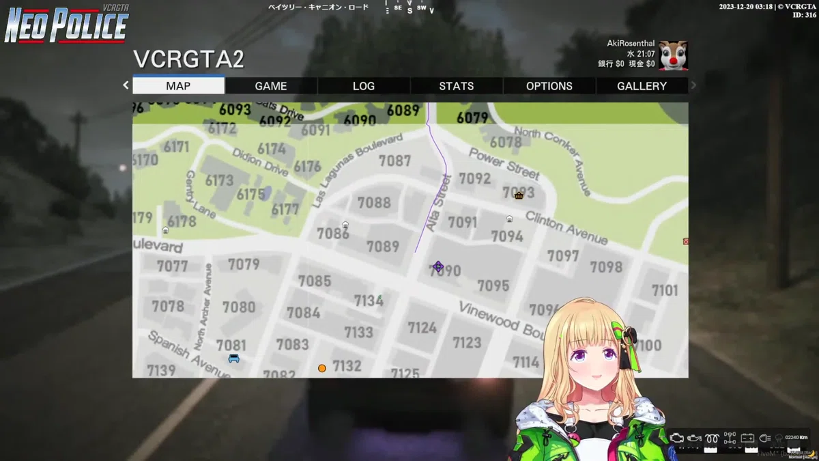Click the house blip near 7094
This screenshot has width=819, height=461.
click(x=509, y=219)
